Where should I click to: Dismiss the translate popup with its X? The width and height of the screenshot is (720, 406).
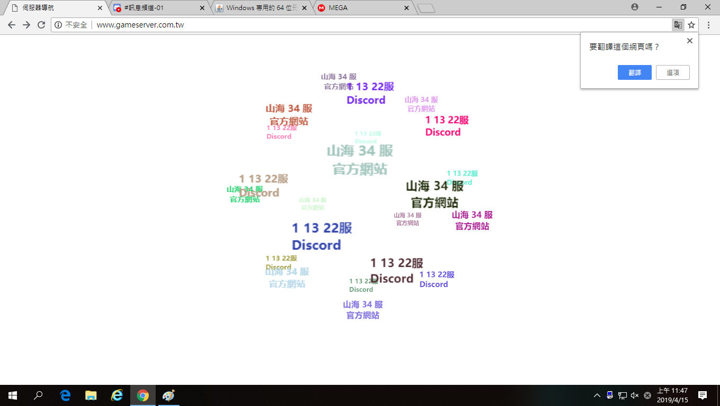click(689, 41)
